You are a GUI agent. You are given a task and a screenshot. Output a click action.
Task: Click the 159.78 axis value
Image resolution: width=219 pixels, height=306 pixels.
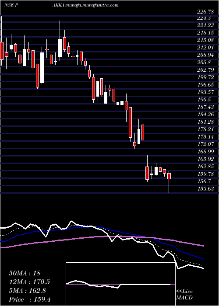click(205, 174)
